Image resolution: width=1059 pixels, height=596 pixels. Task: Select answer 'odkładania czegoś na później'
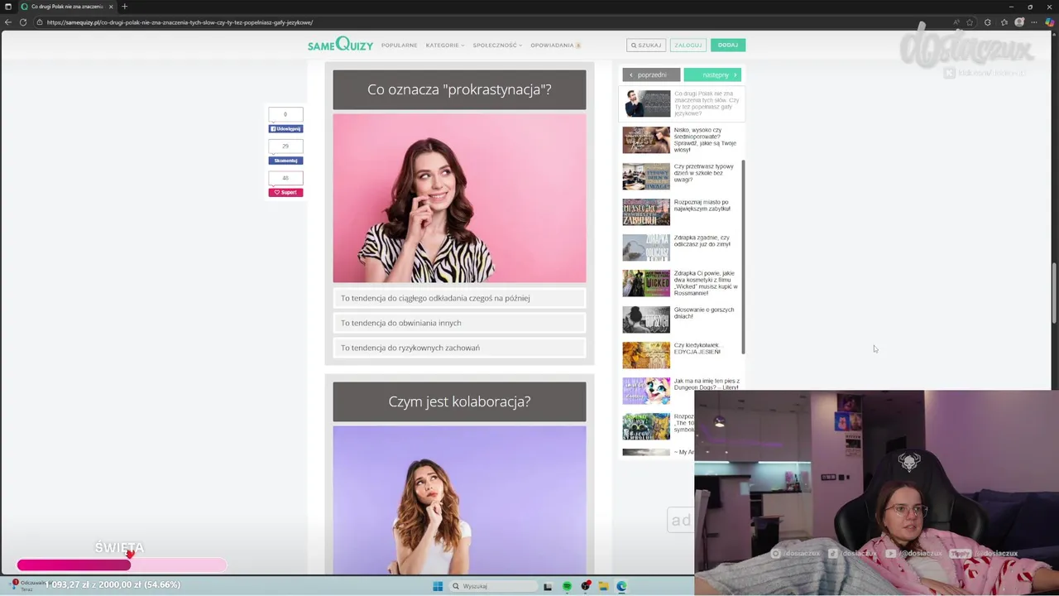[459, 298]
